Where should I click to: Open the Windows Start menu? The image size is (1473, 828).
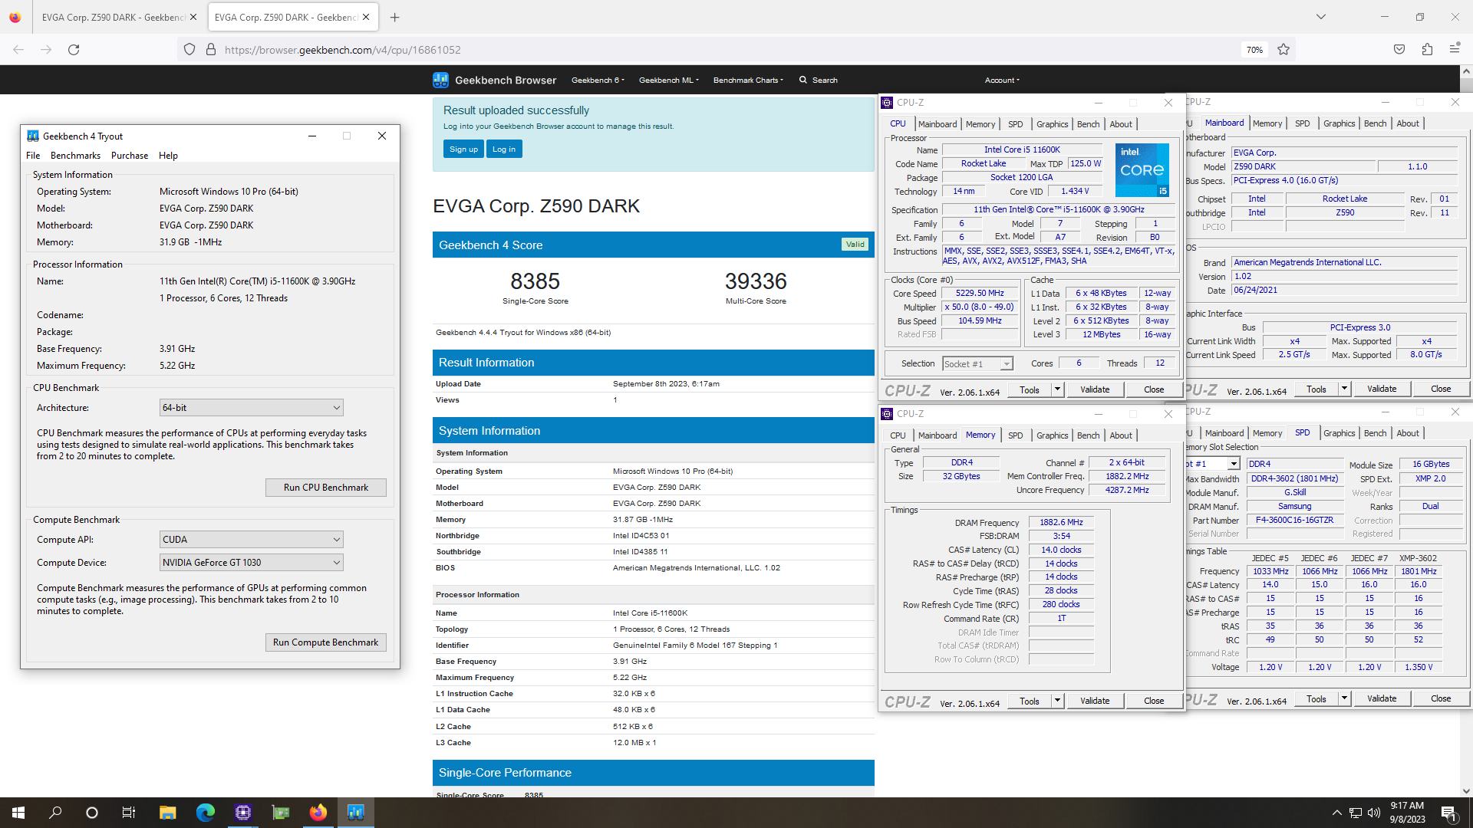coord(18,813)
